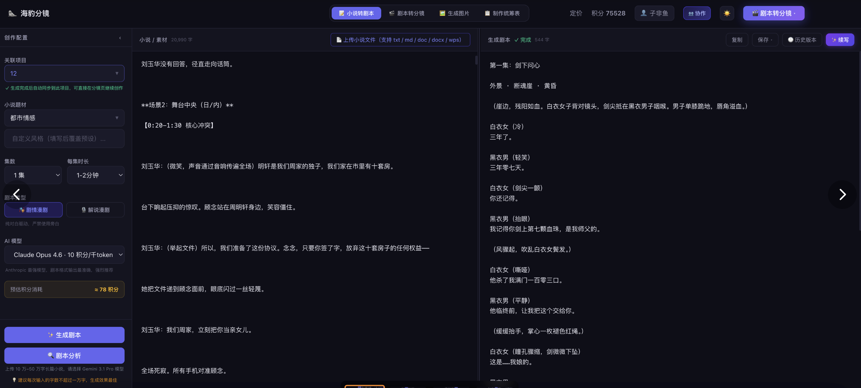The width and height of the screenshot is (861, 388).
Task: Open the 子非鱼 user profile
Action: tap(654, 13)
